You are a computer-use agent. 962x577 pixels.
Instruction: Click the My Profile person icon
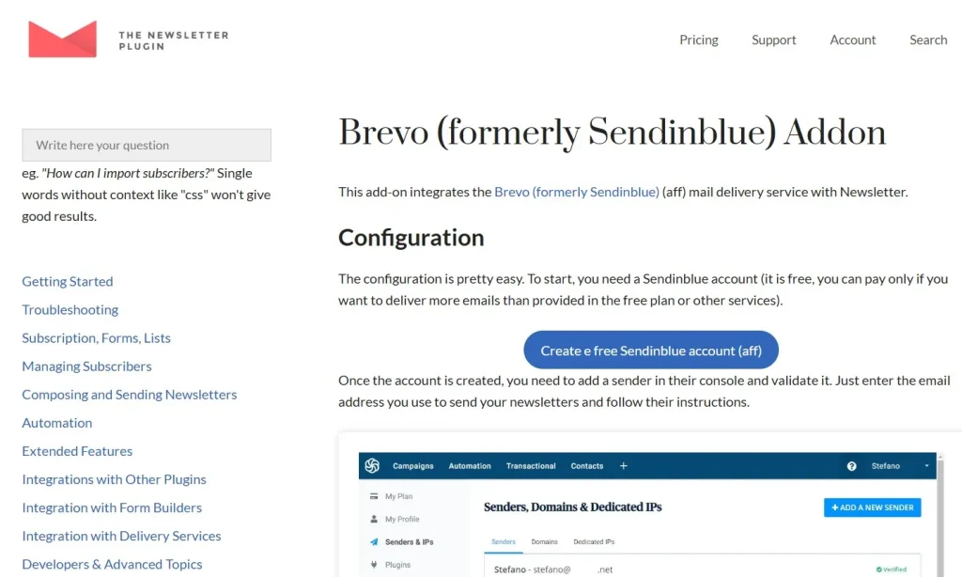tap(374, 519)
